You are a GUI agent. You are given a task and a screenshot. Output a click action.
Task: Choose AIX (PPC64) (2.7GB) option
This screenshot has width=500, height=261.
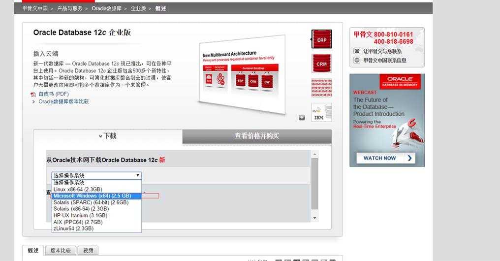(96, 222)
